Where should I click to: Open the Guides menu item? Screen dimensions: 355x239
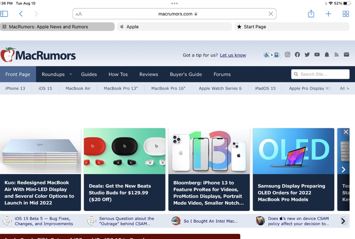coord(89,74)
